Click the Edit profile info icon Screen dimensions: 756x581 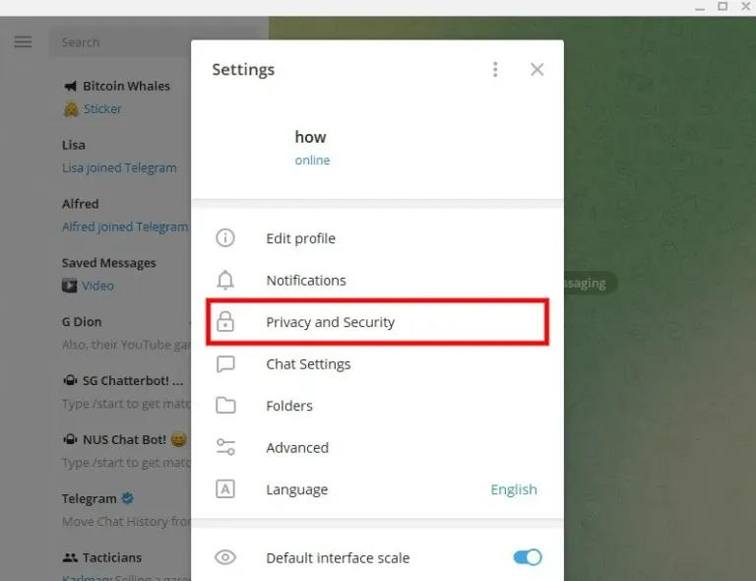pyautogui.click(x=225, y=238)
